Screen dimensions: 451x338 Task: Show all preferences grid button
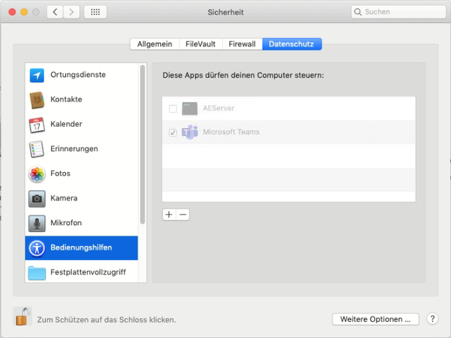95,12
